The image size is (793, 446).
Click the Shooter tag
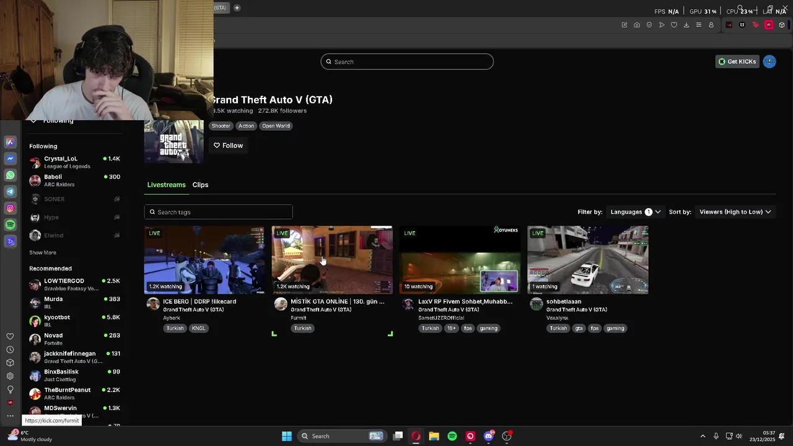pos(221,126)
